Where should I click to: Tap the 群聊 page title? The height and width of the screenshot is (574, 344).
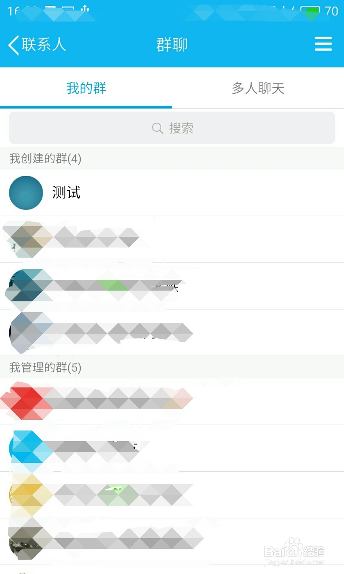coord(172,45)
